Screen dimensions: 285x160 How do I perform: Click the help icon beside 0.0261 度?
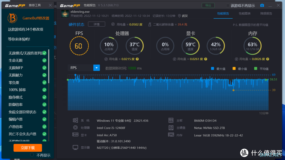[x=206, y=59]
